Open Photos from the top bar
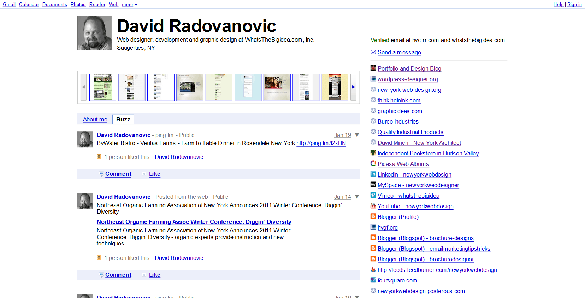 click(78, 4)
